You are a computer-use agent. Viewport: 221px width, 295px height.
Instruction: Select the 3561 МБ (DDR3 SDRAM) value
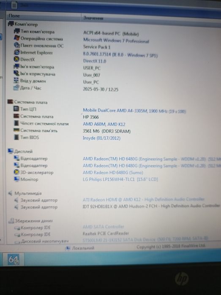(106, 131)
